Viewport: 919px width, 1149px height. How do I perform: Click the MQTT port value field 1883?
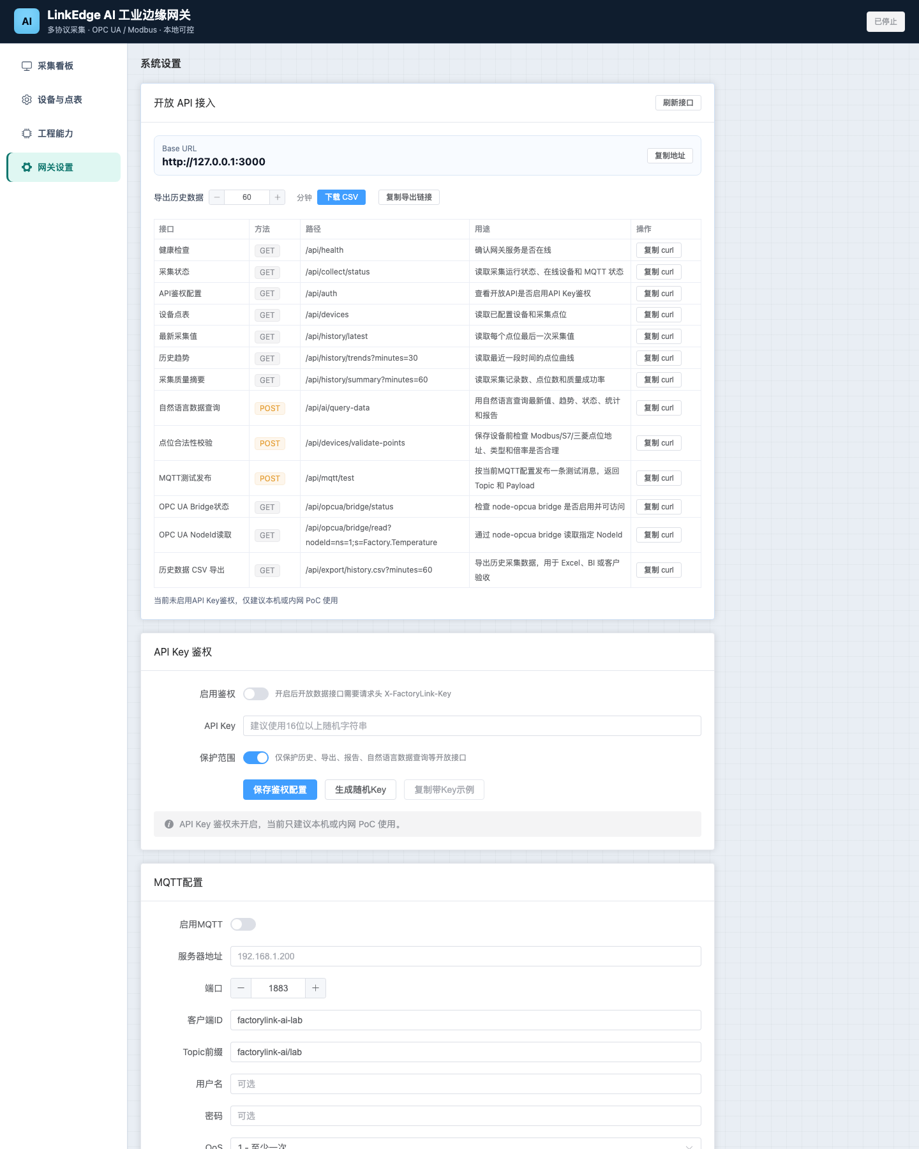[x=278, y=988]
